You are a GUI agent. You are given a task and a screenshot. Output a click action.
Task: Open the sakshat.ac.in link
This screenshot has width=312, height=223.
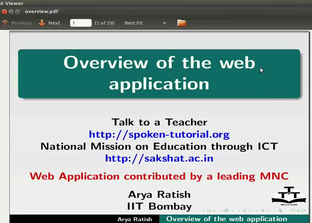pyautogui.click(x=159, y=158)
